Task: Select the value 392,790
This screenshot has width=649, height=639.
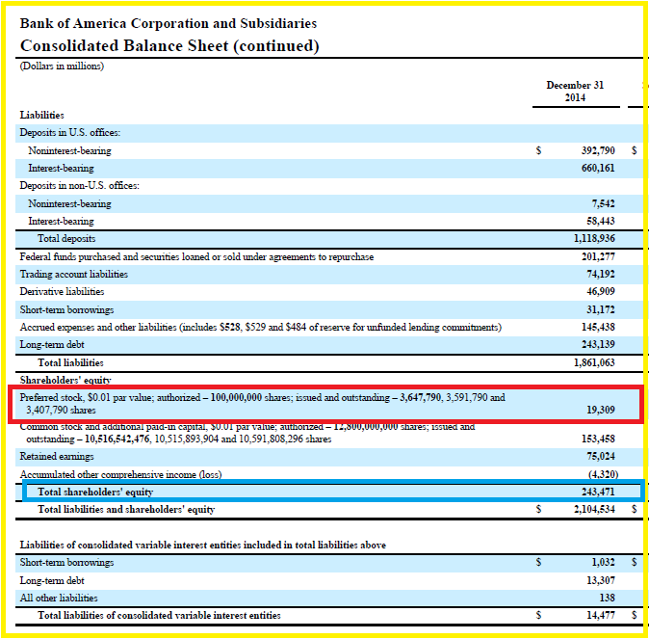Action: pos(598,150)
